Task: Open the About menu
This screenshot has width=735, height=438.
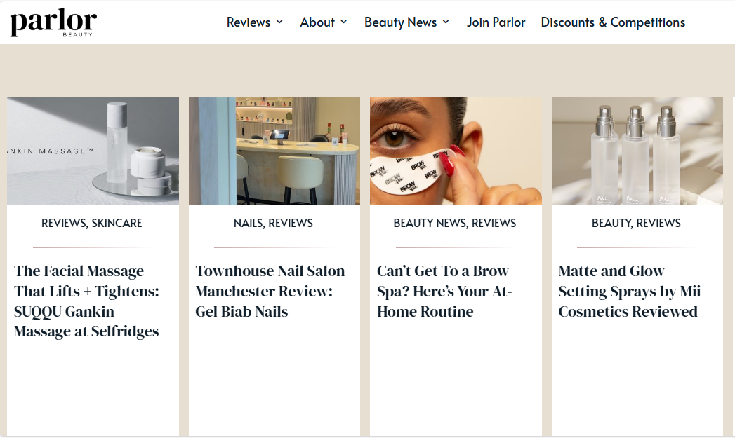Action: (317, 22)
